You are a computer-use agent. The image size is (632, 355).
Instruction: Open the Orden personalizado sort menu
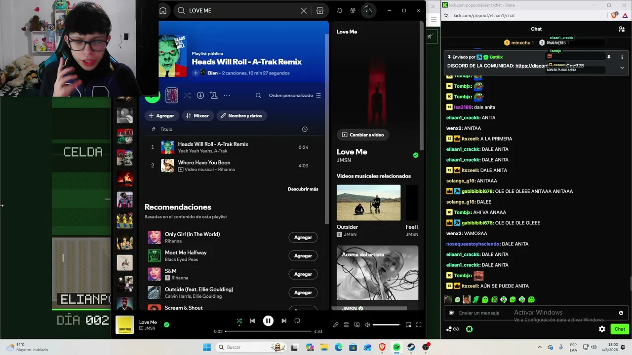(295, 95)
